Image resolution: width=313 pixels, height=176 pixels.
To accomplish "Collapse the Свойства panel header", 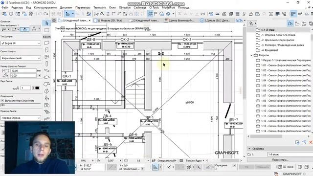I will point(249,149).
